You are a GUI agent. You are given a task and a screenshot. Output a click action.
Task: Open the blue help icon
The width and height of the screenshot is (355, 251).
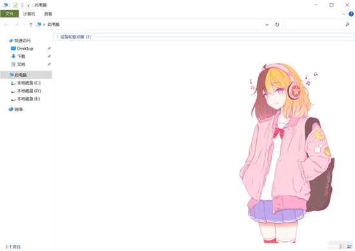click(x=351, y=14)
